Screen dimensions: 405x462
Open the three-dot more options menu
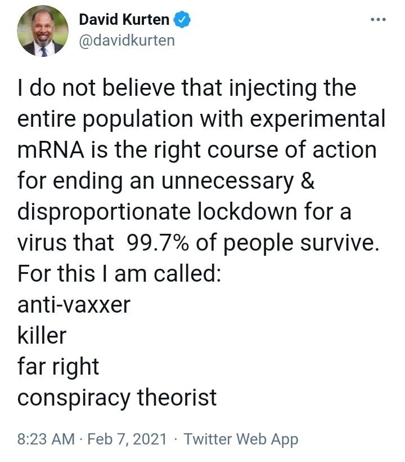pos(376,20)
